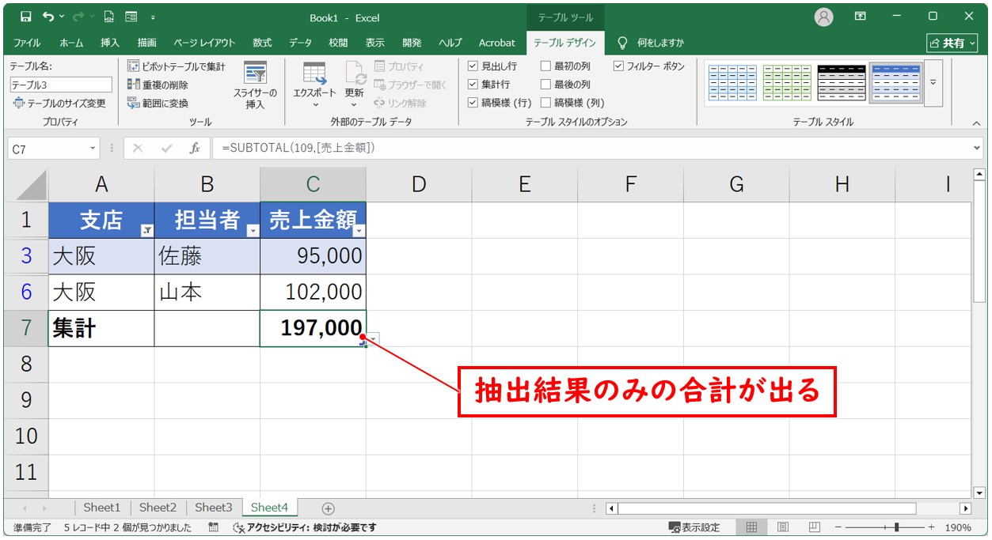Expand the table styles gallery
The width and height of the screenshot is (992, 540).
(933, 82)
